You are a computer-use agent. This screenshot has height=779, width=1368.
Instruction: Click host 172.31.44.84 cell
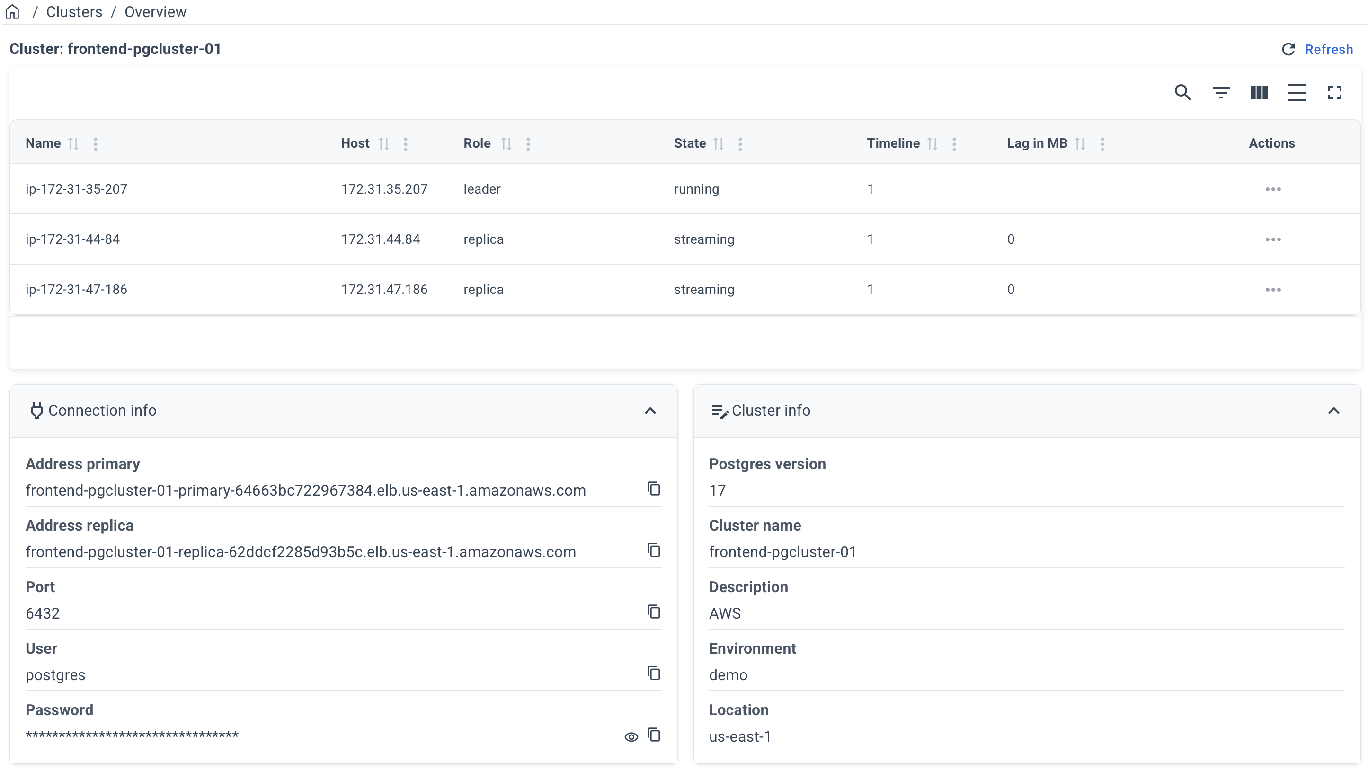pyautogui.click(x=381, y=239)
